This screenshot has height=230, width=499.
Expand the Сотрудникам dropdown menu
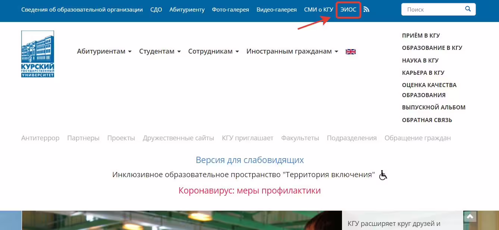pos(213,51)
